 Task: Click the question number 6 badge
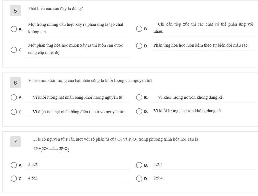coord(15,83)
